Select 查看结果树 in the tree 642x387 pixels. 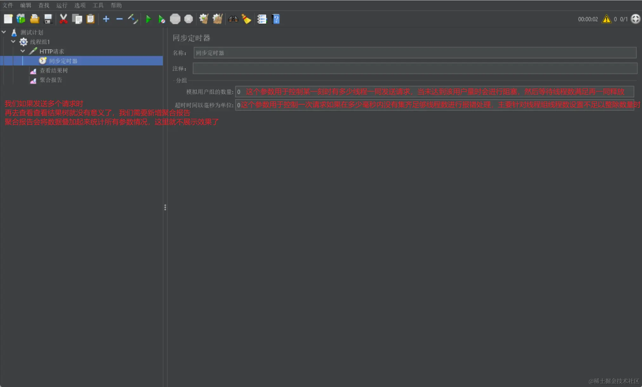click(x=53, y=70)
